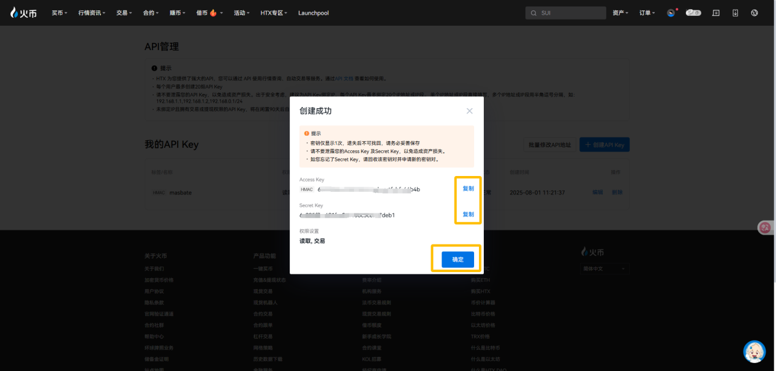Copy the Secret Key with 复制
Image resolution: width=776 pixels, height=371 pixels.
click(468, 215)
